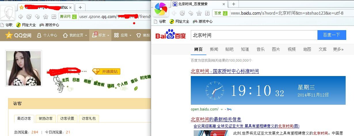Click the Baidu search box containing 北京时间
This screenshot has width=354, height=136.
tap(254, 35)
